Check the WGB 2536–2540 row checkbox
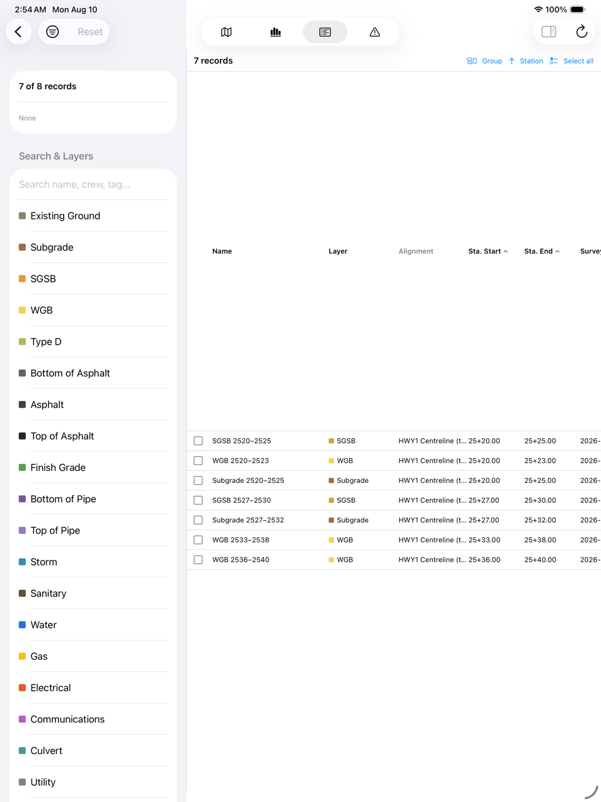Screen dimensions: 601x802 tap(198, 560)
